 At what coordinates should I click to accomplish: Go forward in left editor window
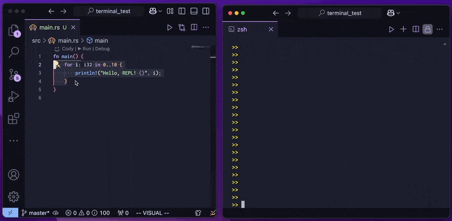63,11
